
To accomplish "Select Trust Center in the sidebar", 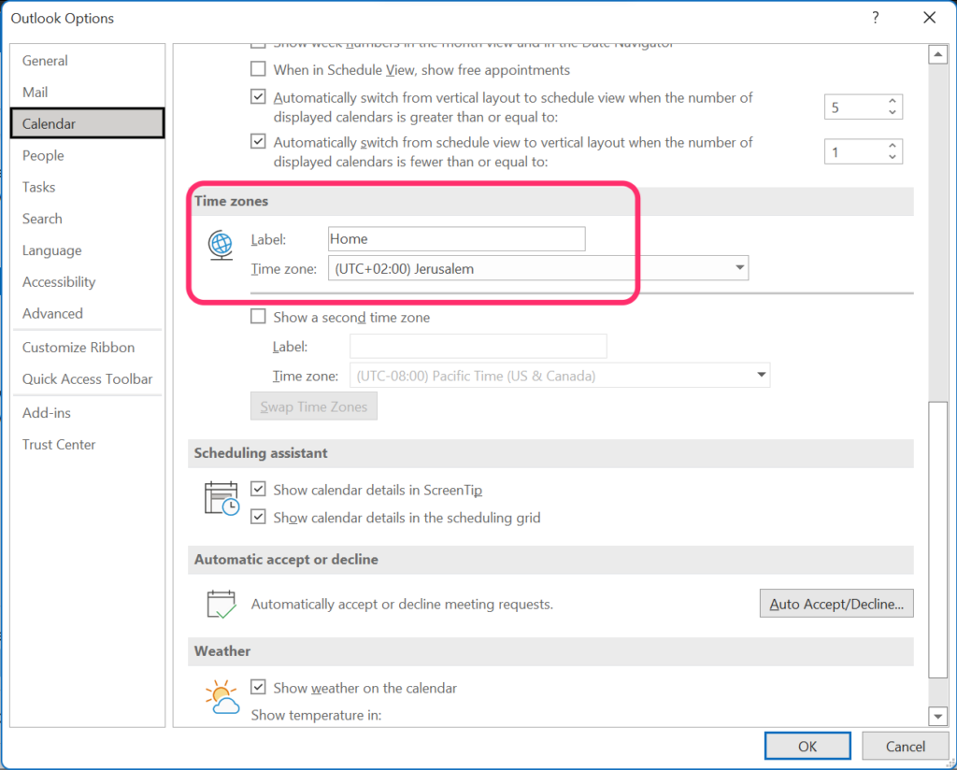I will pos(59,444).
